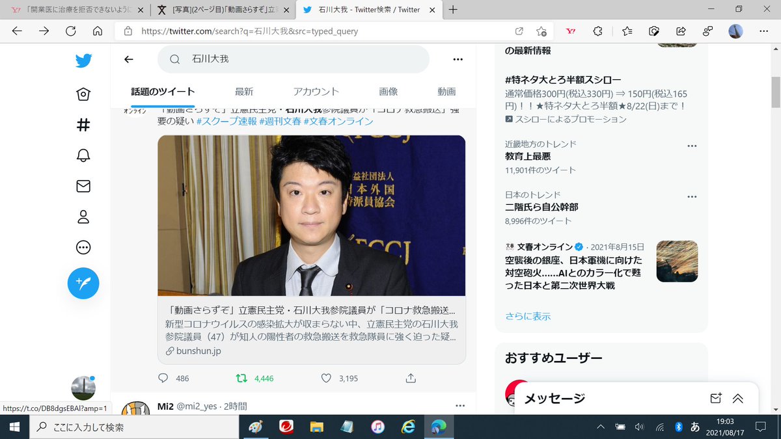The height and width of the screenshot is (439, 781).
Task: Reload the page in browser toolbar
Action: tap(70, 31)
